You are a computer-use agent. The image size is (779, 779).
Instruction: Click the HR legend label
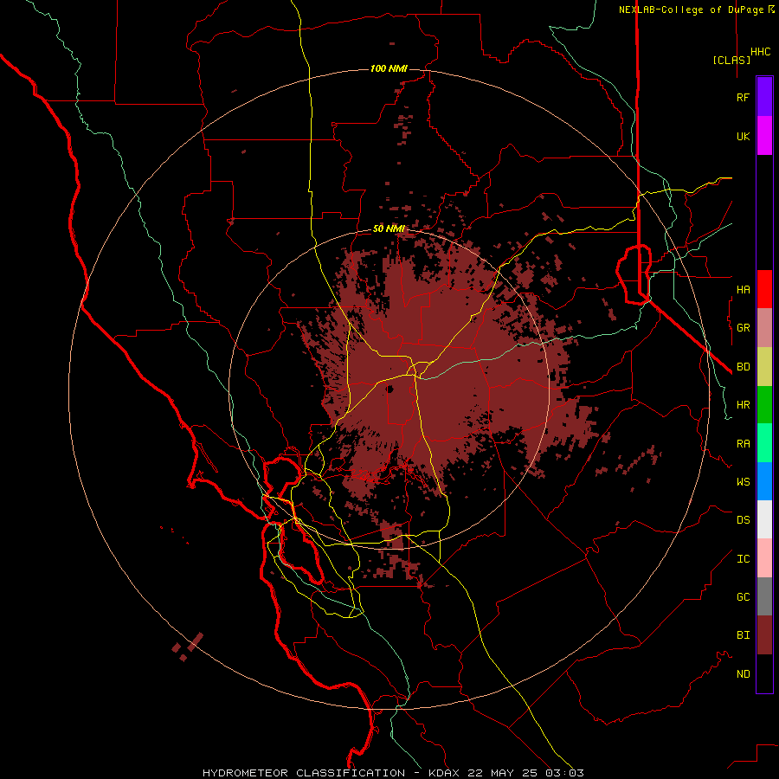click(x=743, y=405)
